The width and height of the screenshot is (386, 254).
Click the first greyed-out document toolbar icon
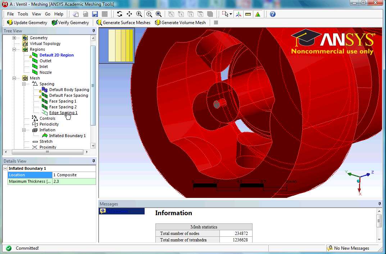coord(75,14)
